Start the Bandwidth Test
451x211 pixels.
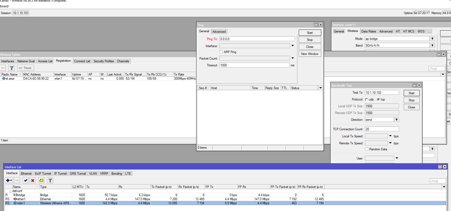coord(412,93)
